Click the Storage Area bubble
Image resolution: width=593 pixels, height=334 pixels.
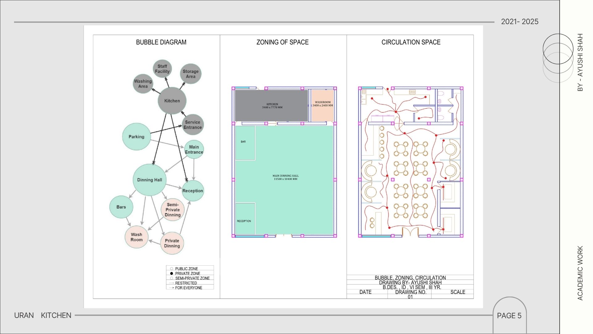pos(191,74)
